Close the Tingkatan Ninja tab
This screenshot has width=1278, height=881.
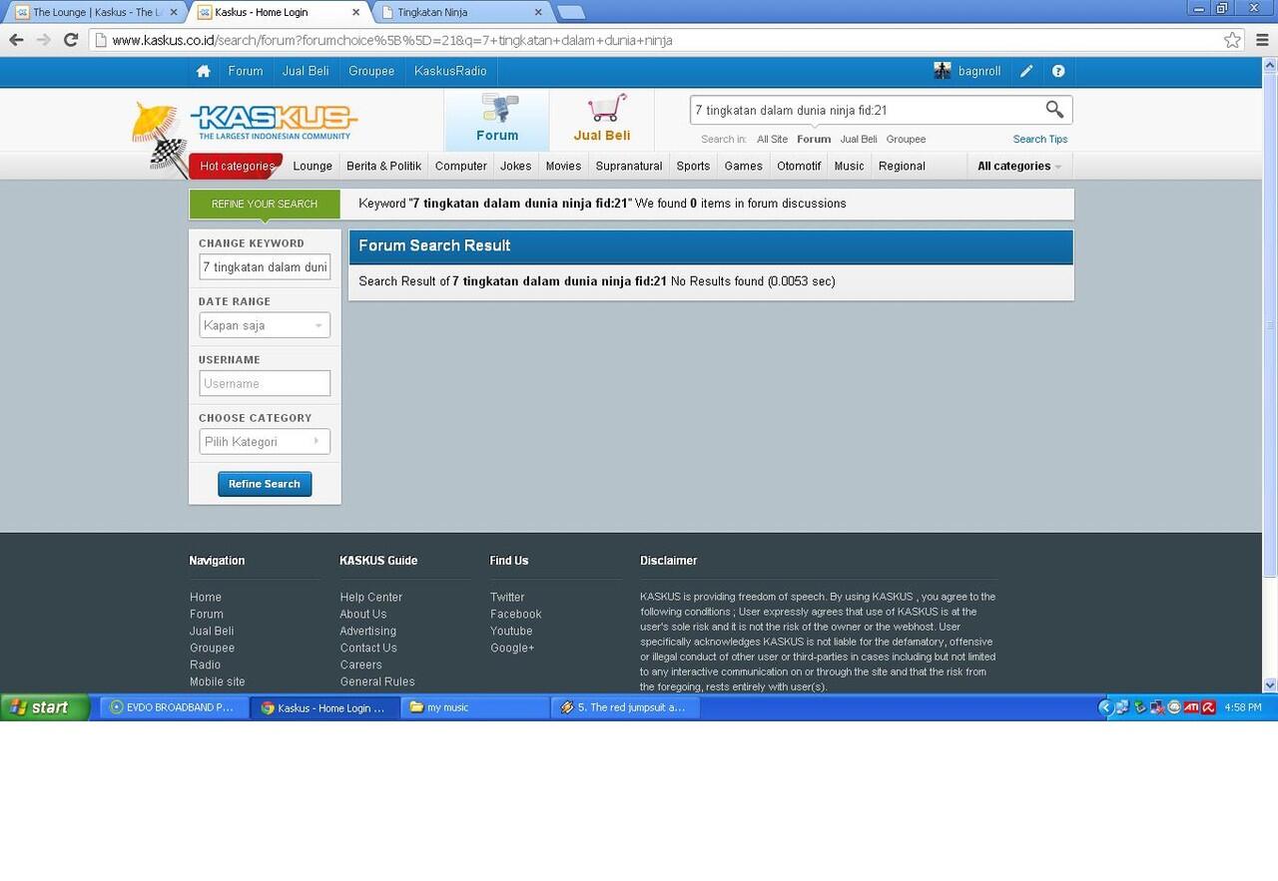click(538, 13)
